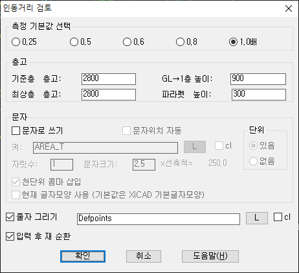Click the 최상층 층고 input field
The image size is (299, 273).
click(109, 95)
